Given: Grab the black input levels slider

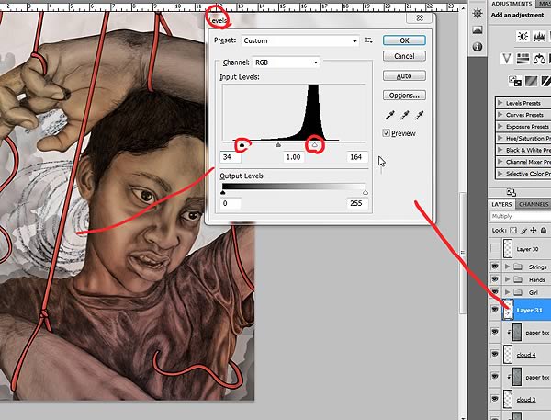Looking at the screenshot, I should click(x=242, y=144).
